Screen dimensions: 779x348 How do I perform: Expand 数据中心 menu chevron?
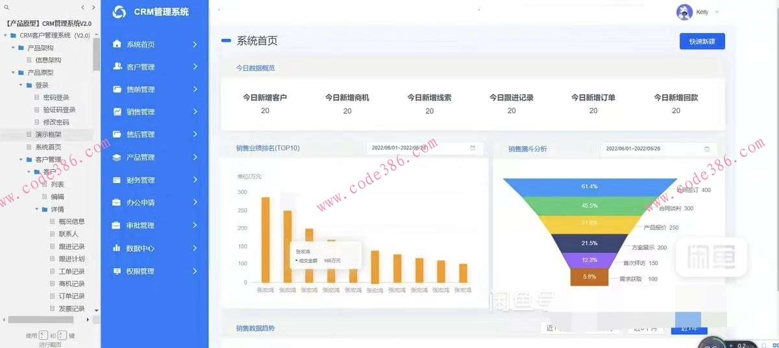[x=195, y=248]
